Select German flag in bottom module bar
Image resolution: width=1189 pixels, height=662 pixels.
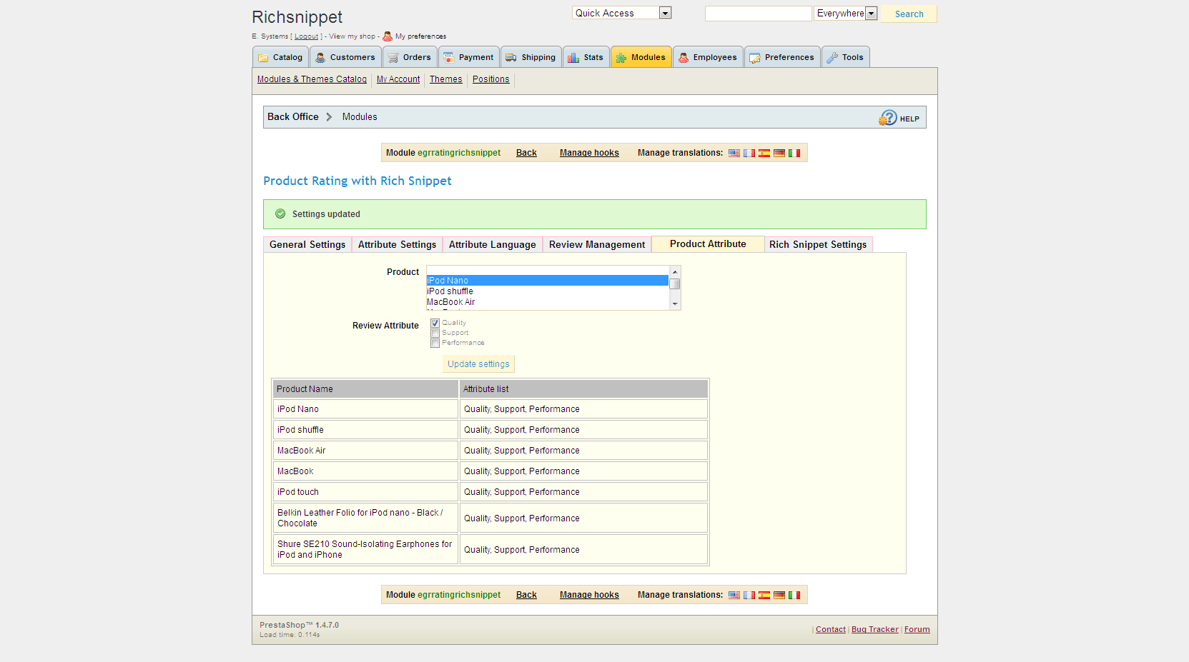point(779,595)
